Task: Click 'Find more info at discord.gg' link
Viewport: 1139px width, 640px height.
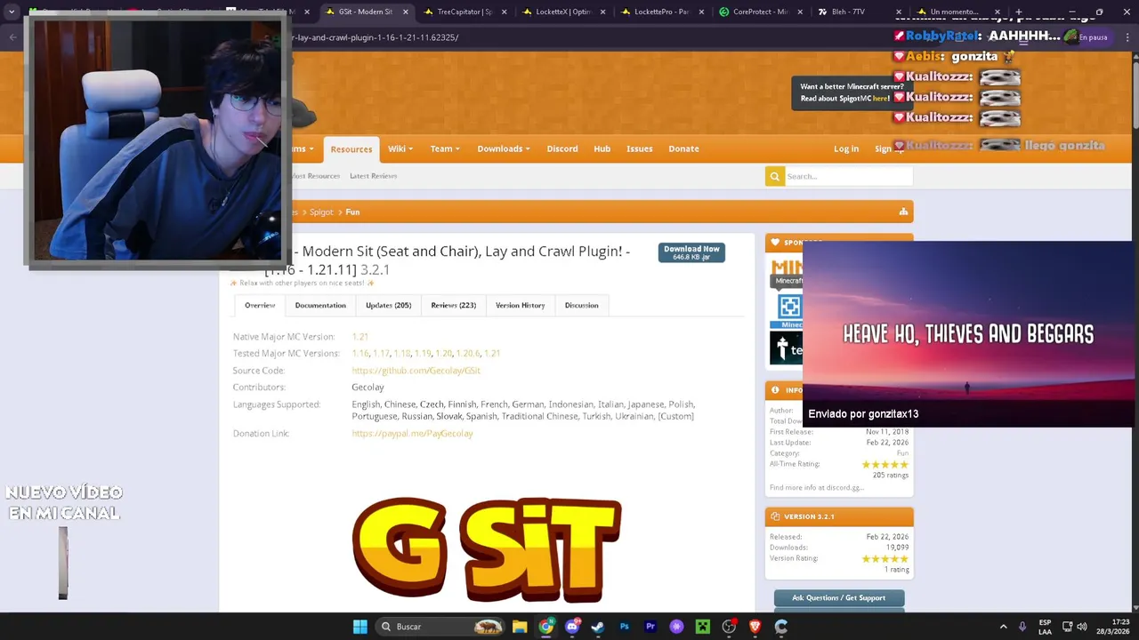Action: coord(817,487)
